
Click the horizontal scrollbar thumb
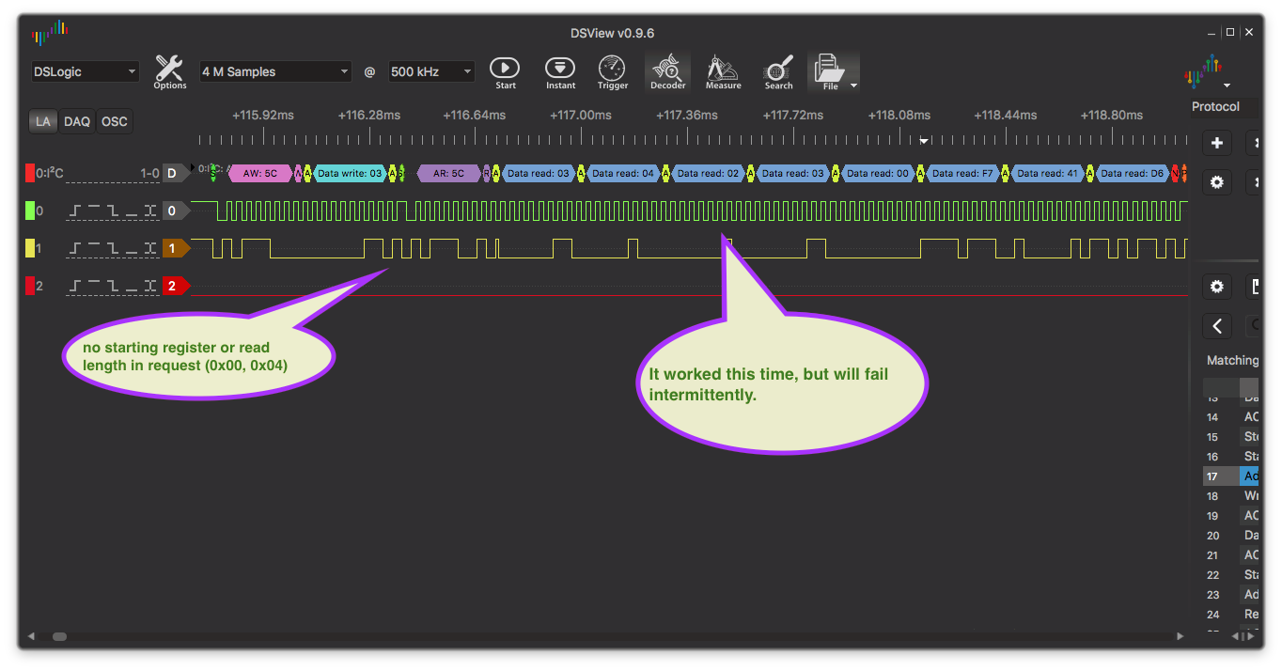pyautogui.click(x=59, y=636)
